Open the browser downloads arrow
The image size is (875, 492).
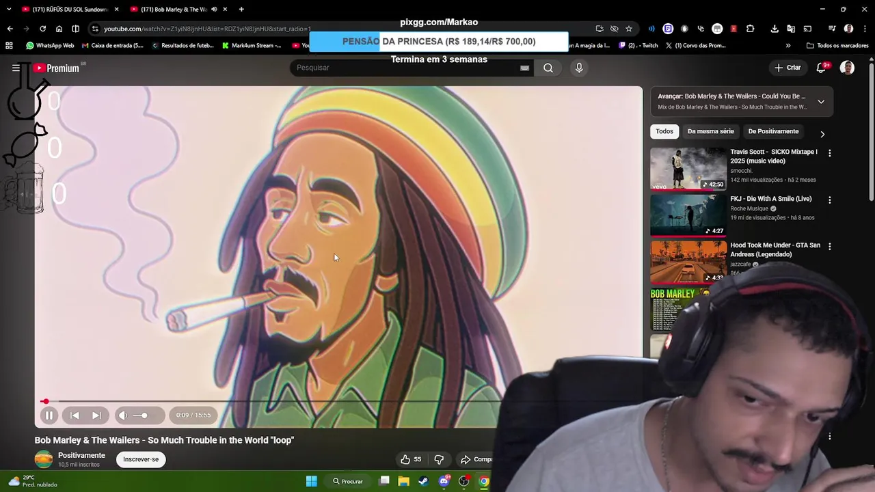click(x=775, y=29)
